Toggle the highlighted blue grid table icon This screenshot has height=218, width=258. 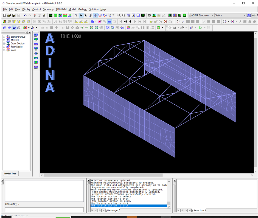(x=110, y=21)
